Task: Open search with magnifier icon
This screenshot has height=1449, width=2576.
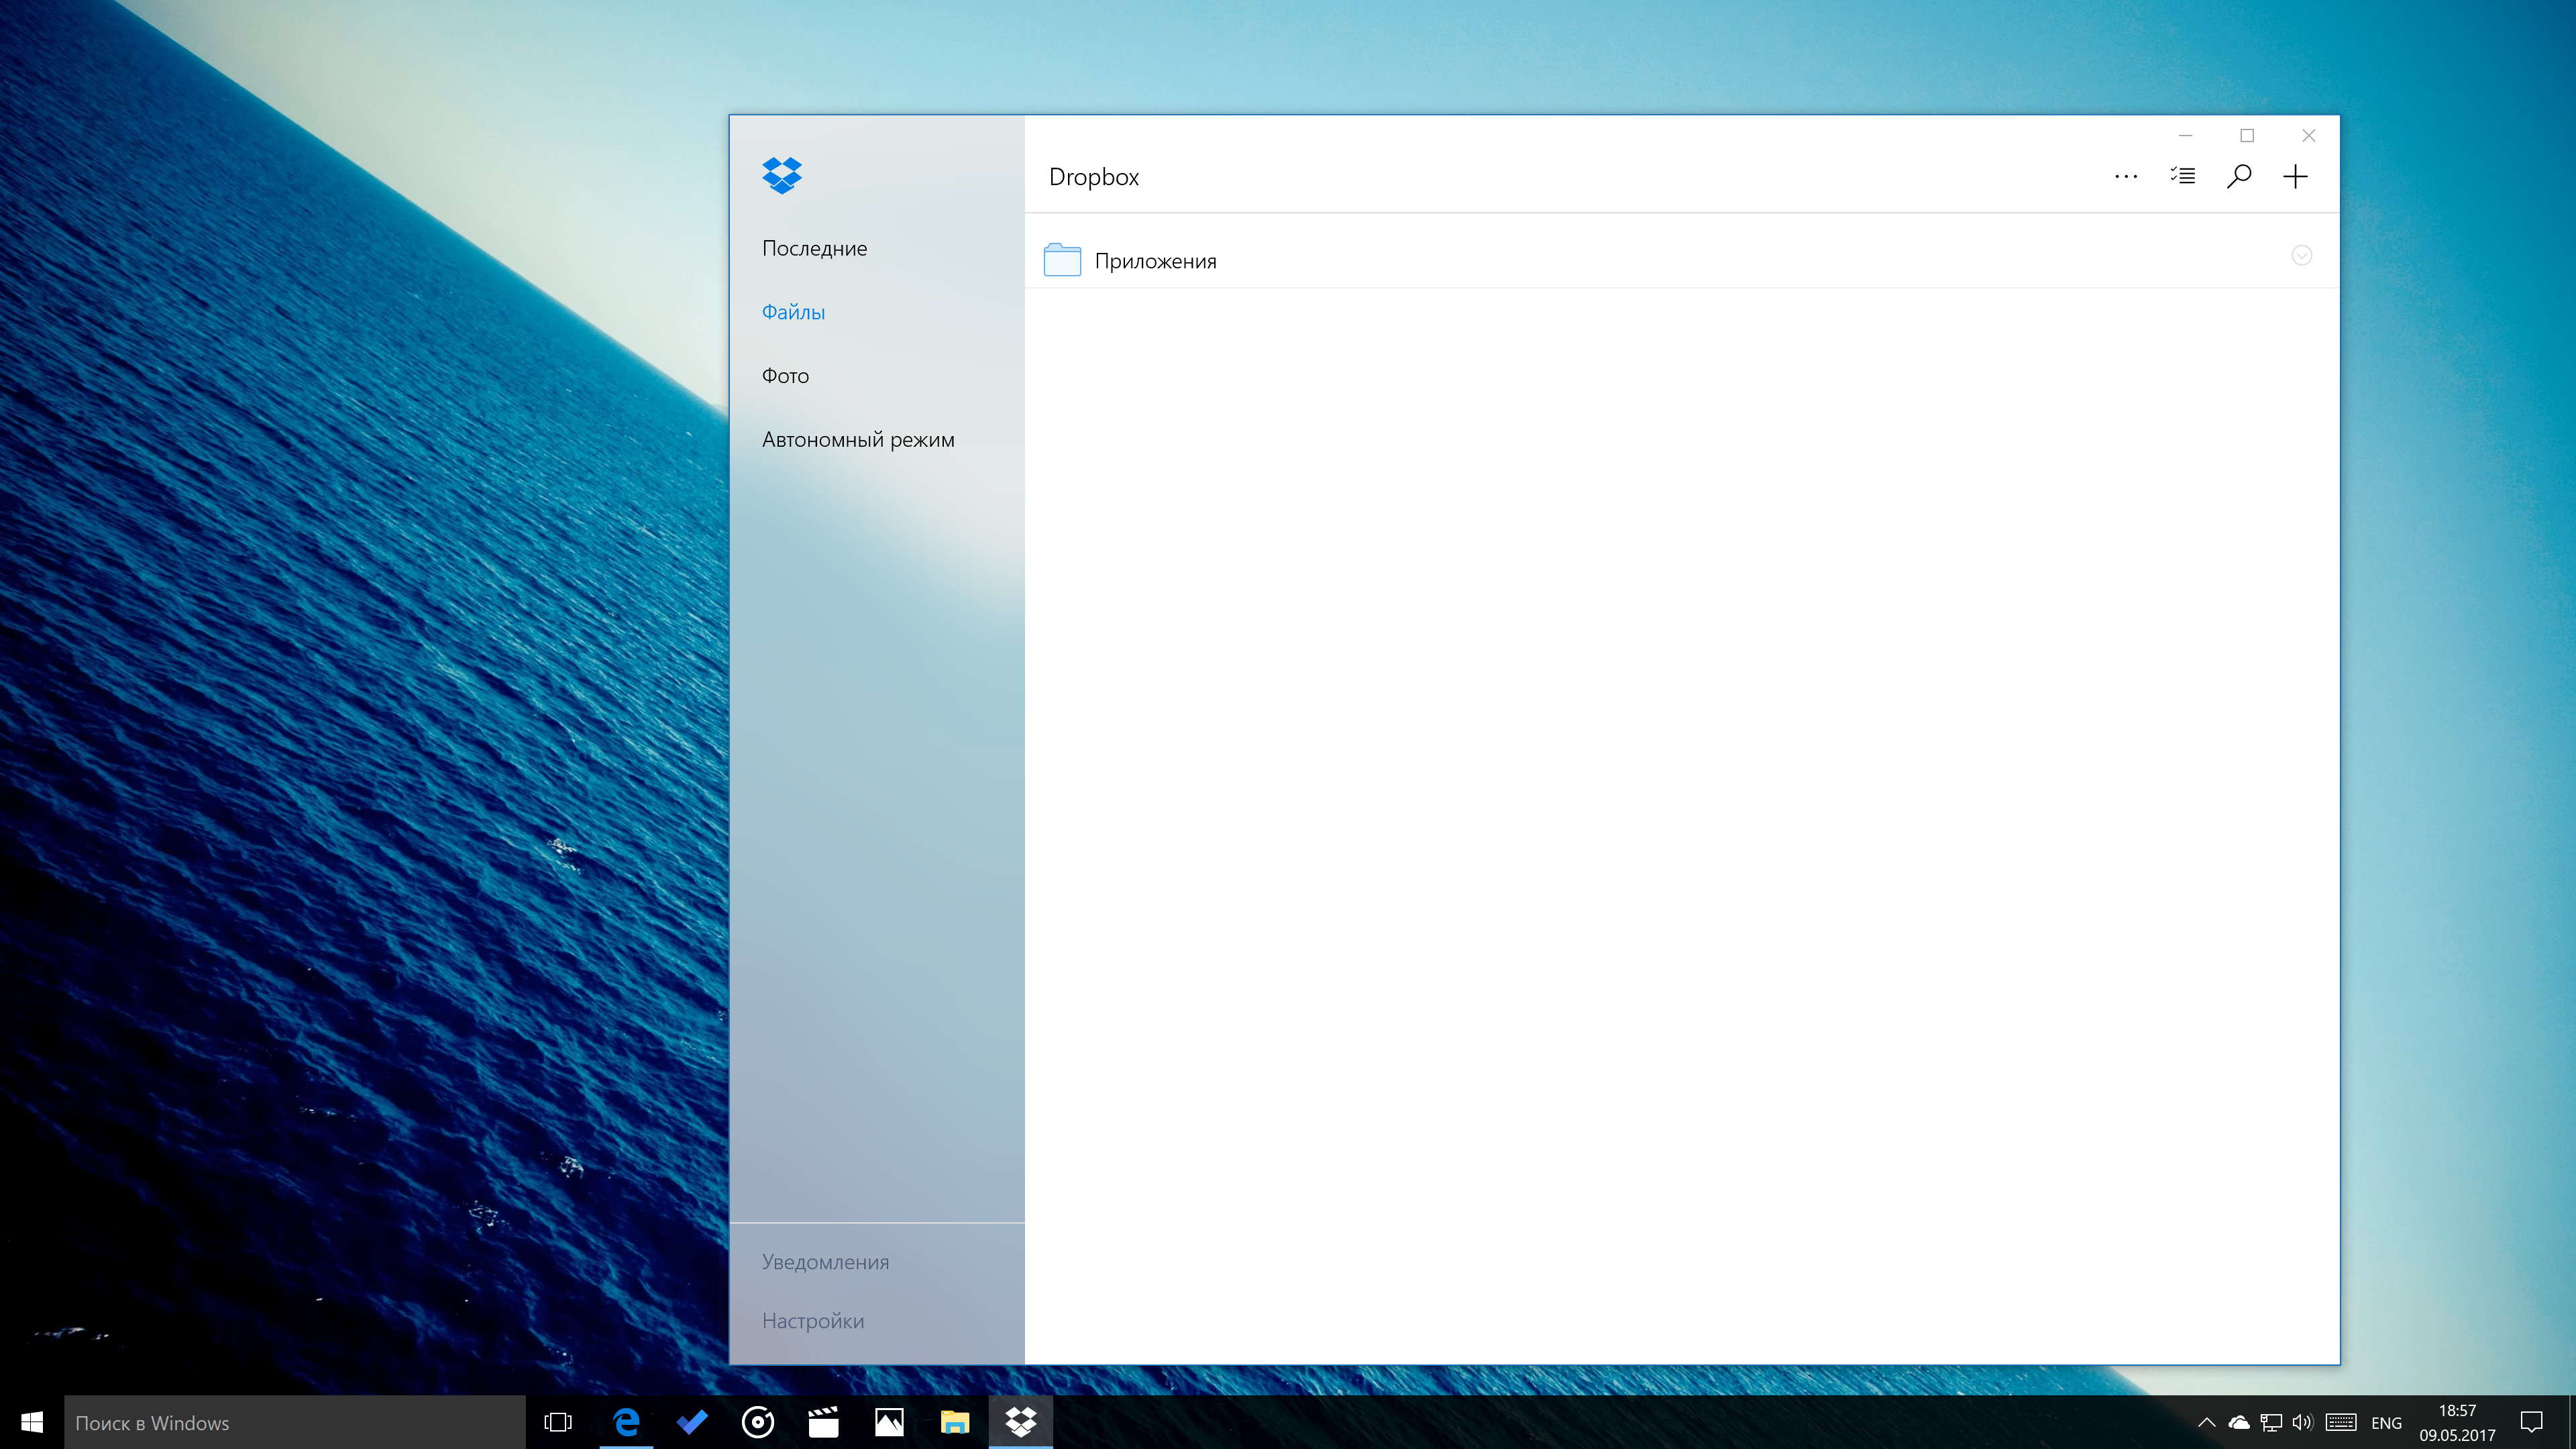Action: pyautogui.click(x=2238, y=177)
